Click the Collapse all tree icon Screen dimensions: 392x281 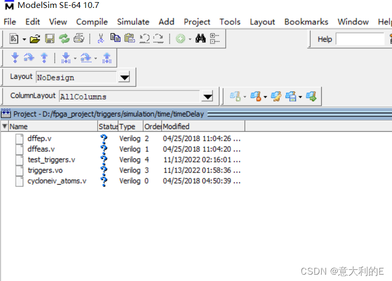[214, 38]
